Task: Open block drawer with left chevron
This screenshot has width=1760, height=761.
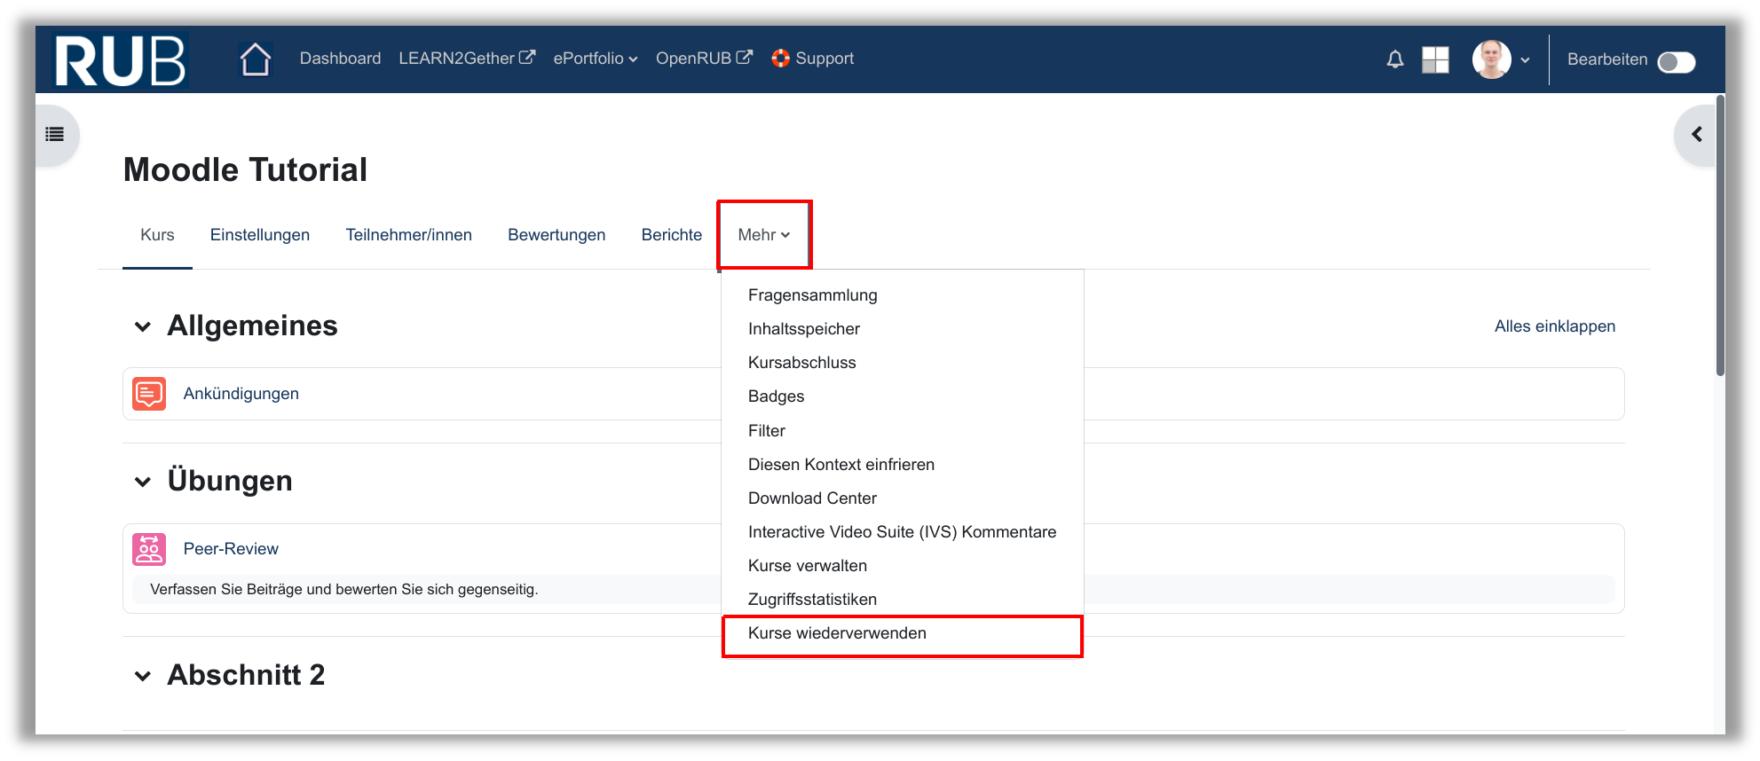Action: (1696, 135)
